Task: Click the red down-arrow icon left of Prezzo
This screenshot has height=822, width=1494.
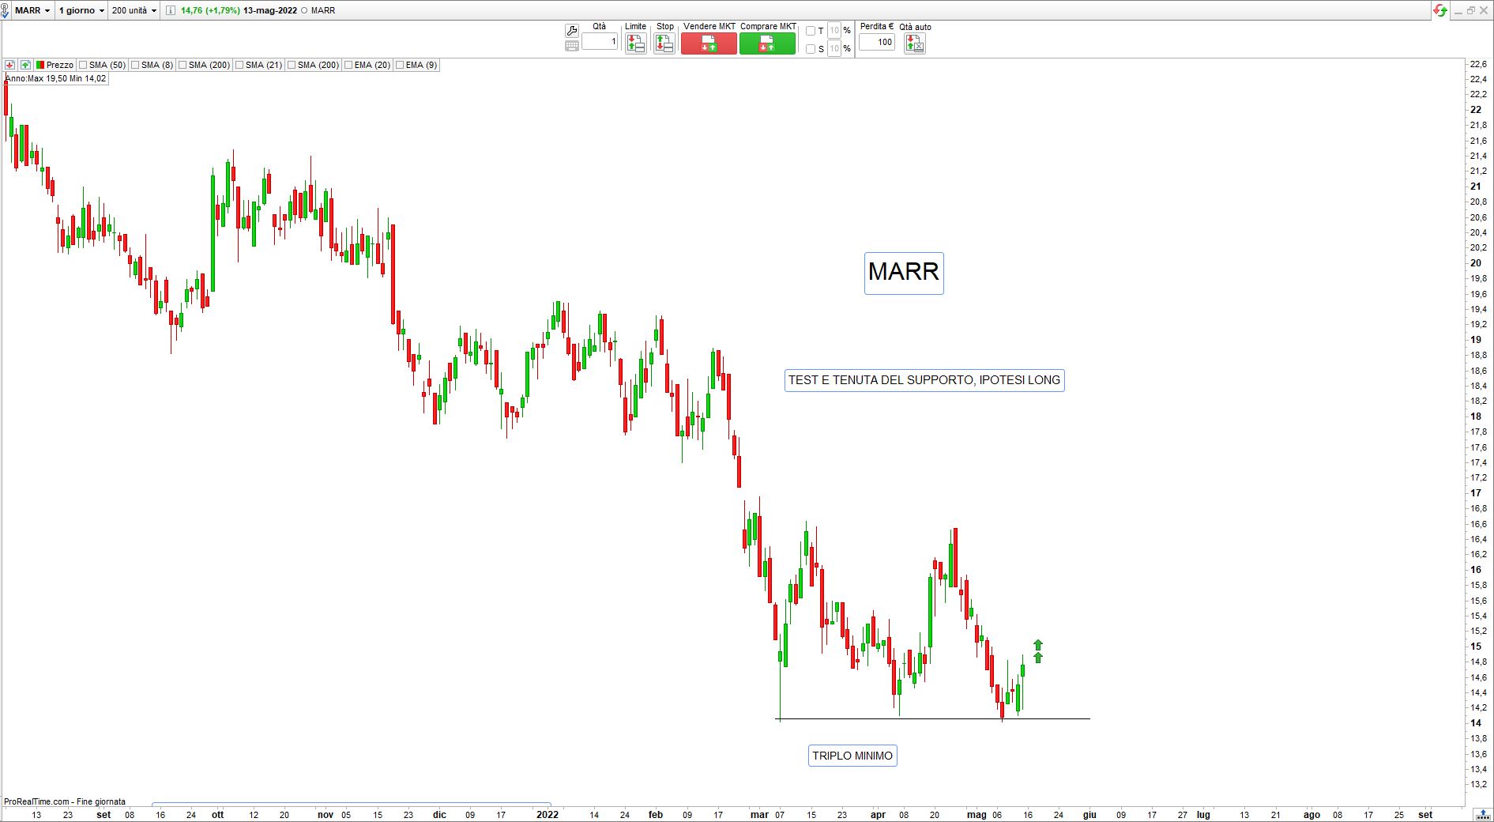Action: [10, 65]
